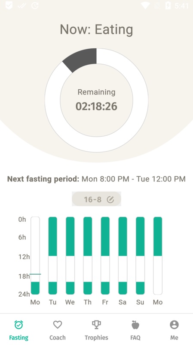Tap the Now: Eating heading
This screenshot has width=193, height=345.
pyautogui.click(x=96, y=29)
